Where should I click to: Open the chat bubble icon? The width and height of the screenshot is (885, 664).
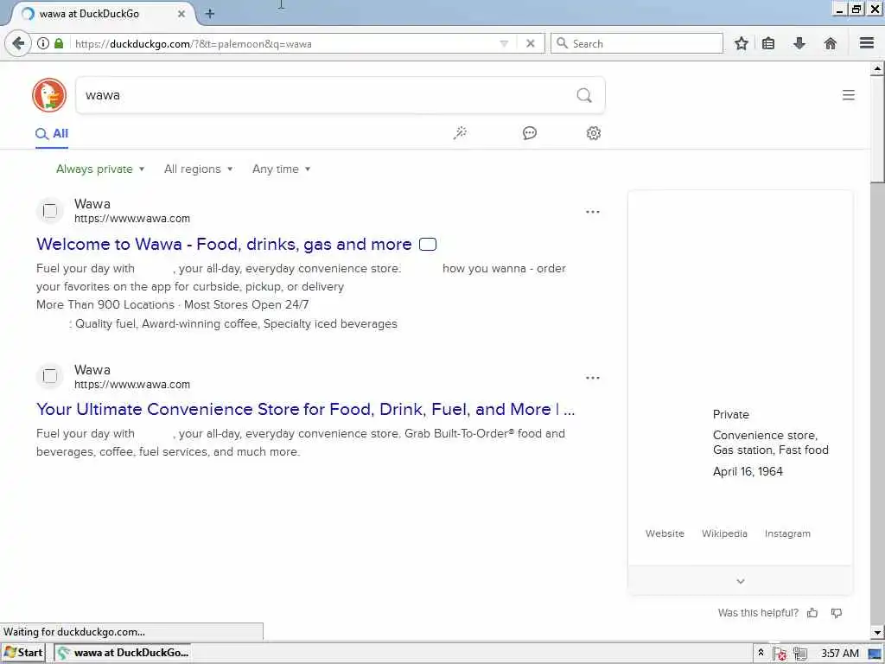pyautogui.click(x=530, y=132)
